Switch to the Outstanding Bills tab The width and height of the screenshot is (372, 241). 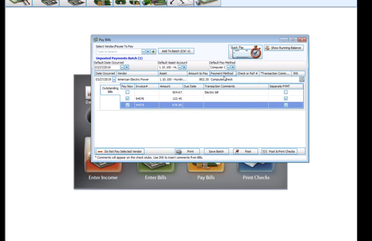[x=110, y=90]
